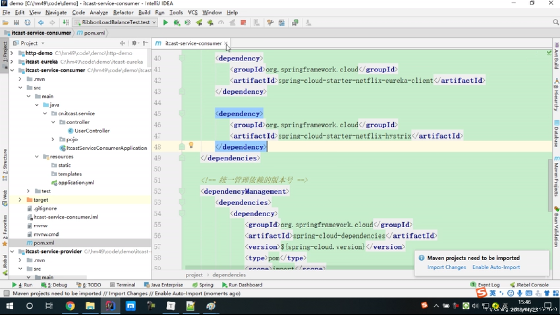Expand the http-demo module
The height and width of the screenshot is (315, 560).
click(x=12, y=53)
